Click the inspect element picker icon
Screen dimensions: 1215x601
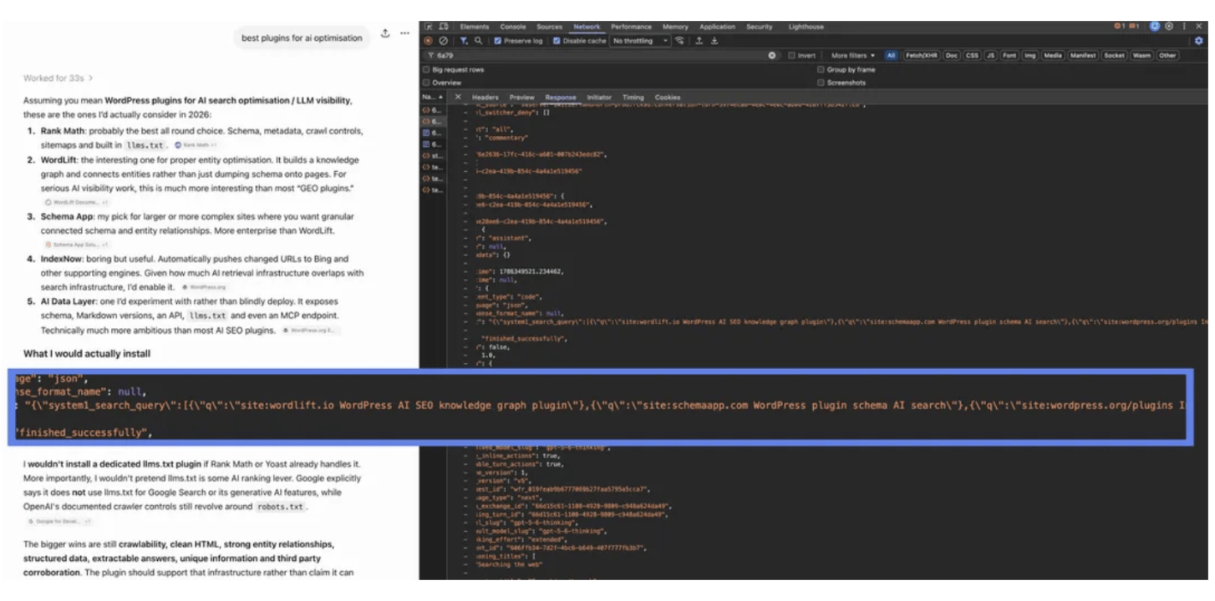[429, 27]
